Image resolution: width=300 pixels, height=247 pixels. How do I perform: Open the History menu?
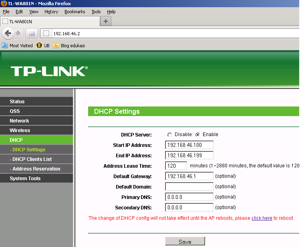[x=51, y=12]
